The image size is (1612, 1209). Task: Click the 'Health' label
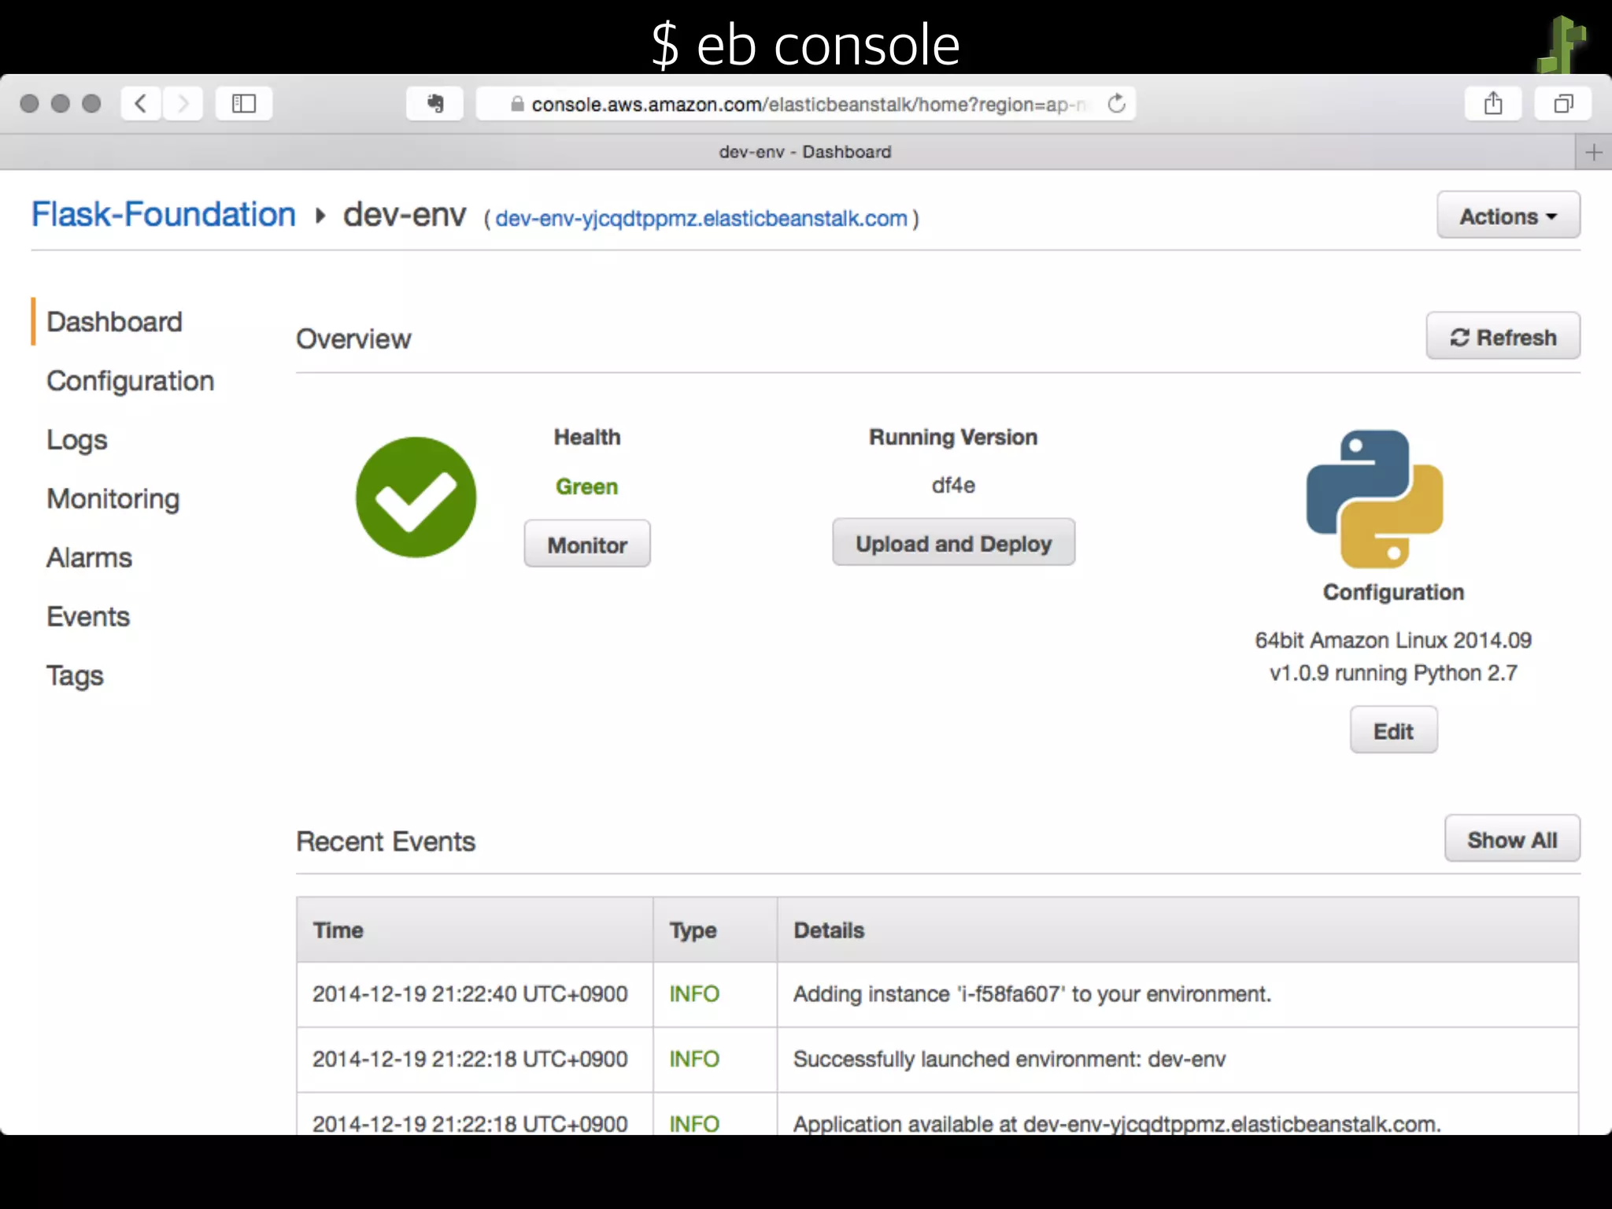pos(587,437)
